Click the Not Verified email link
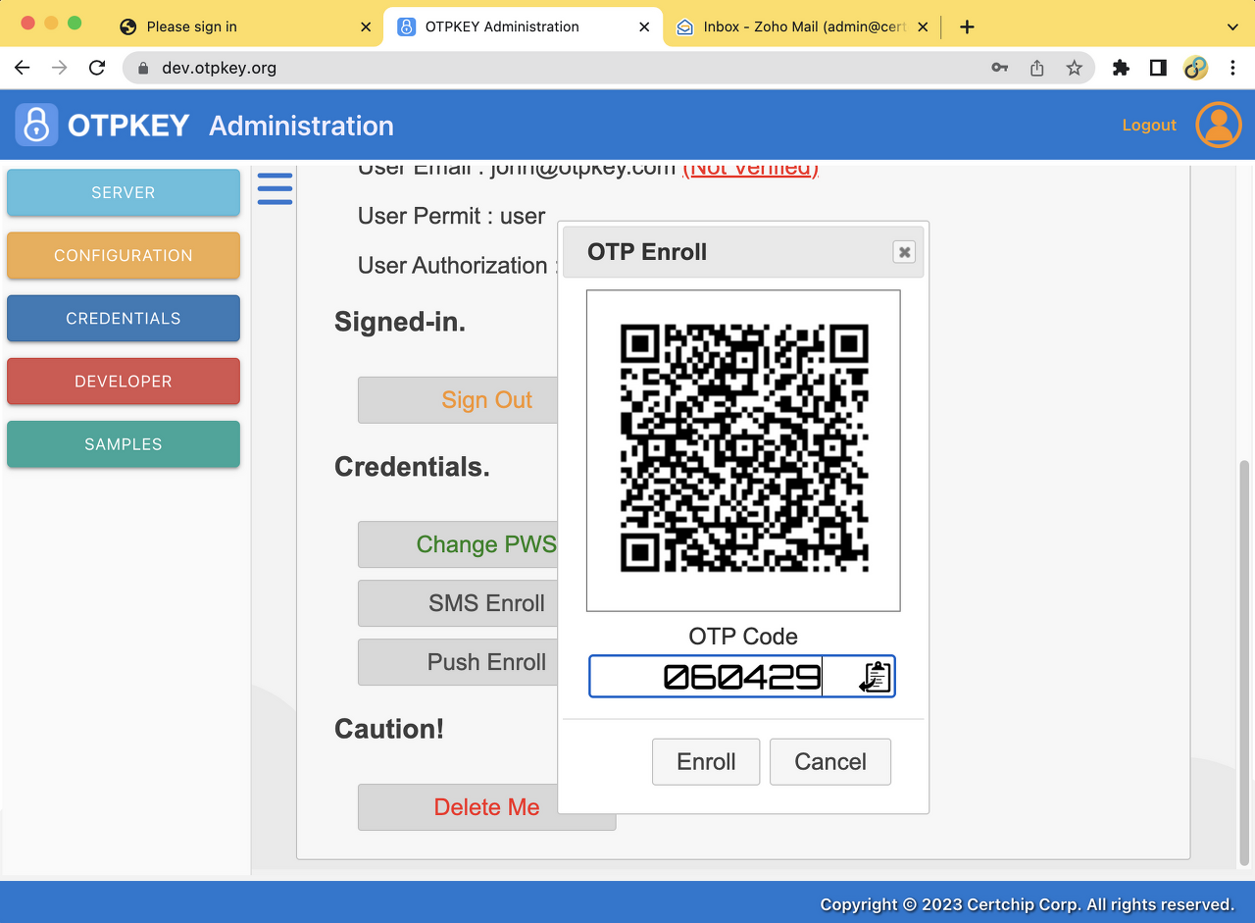Viewport: 1255px width, 923px height. (751, 168)
